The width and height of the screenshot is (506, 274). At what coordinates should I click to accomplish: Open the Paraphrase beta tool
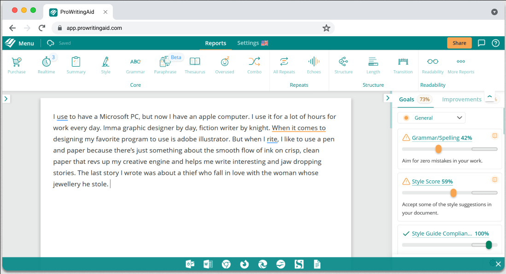tap(165, 65)
